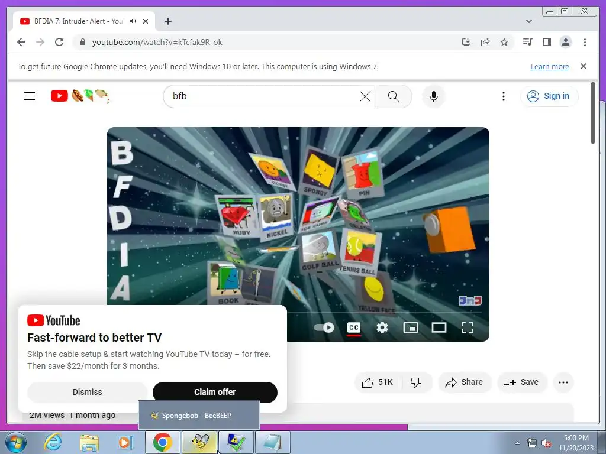Run search with magnifier button
This screenshot has width=606, height=454.
[393, 96]
